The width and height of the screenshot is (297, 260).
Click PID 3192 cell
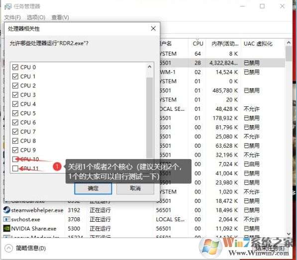74,210
